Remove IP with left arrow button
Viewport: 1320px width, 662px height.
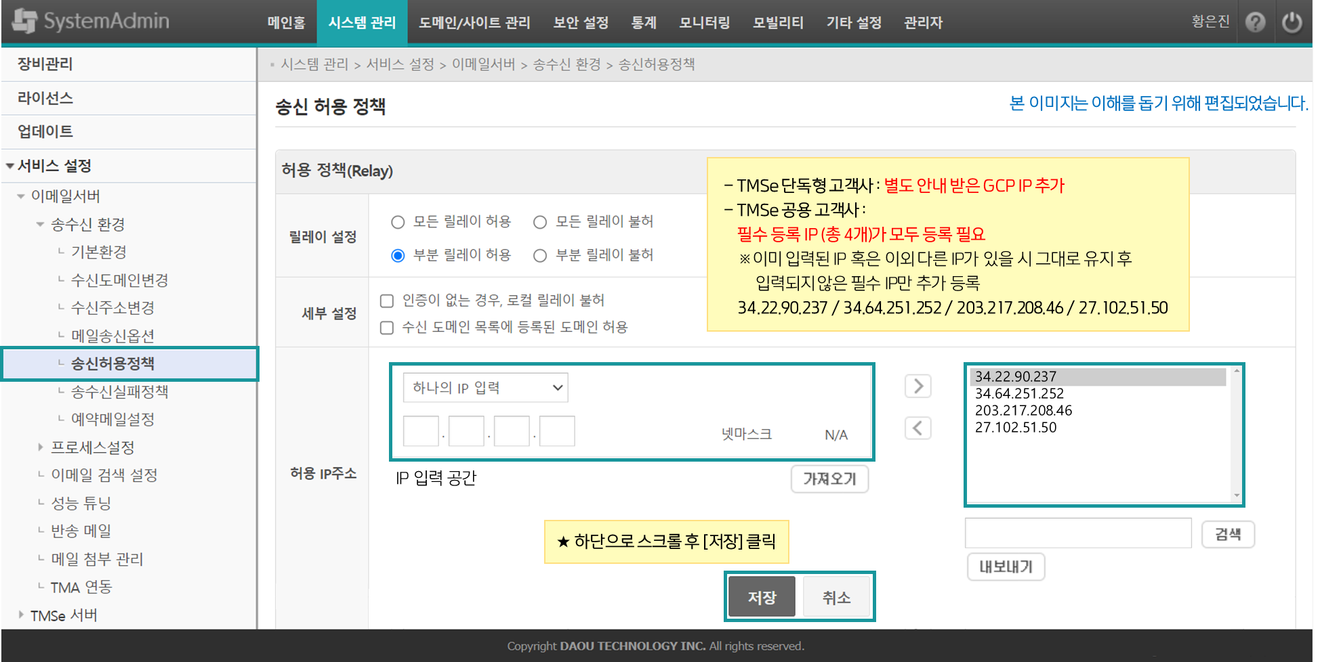tap(917, 428)
